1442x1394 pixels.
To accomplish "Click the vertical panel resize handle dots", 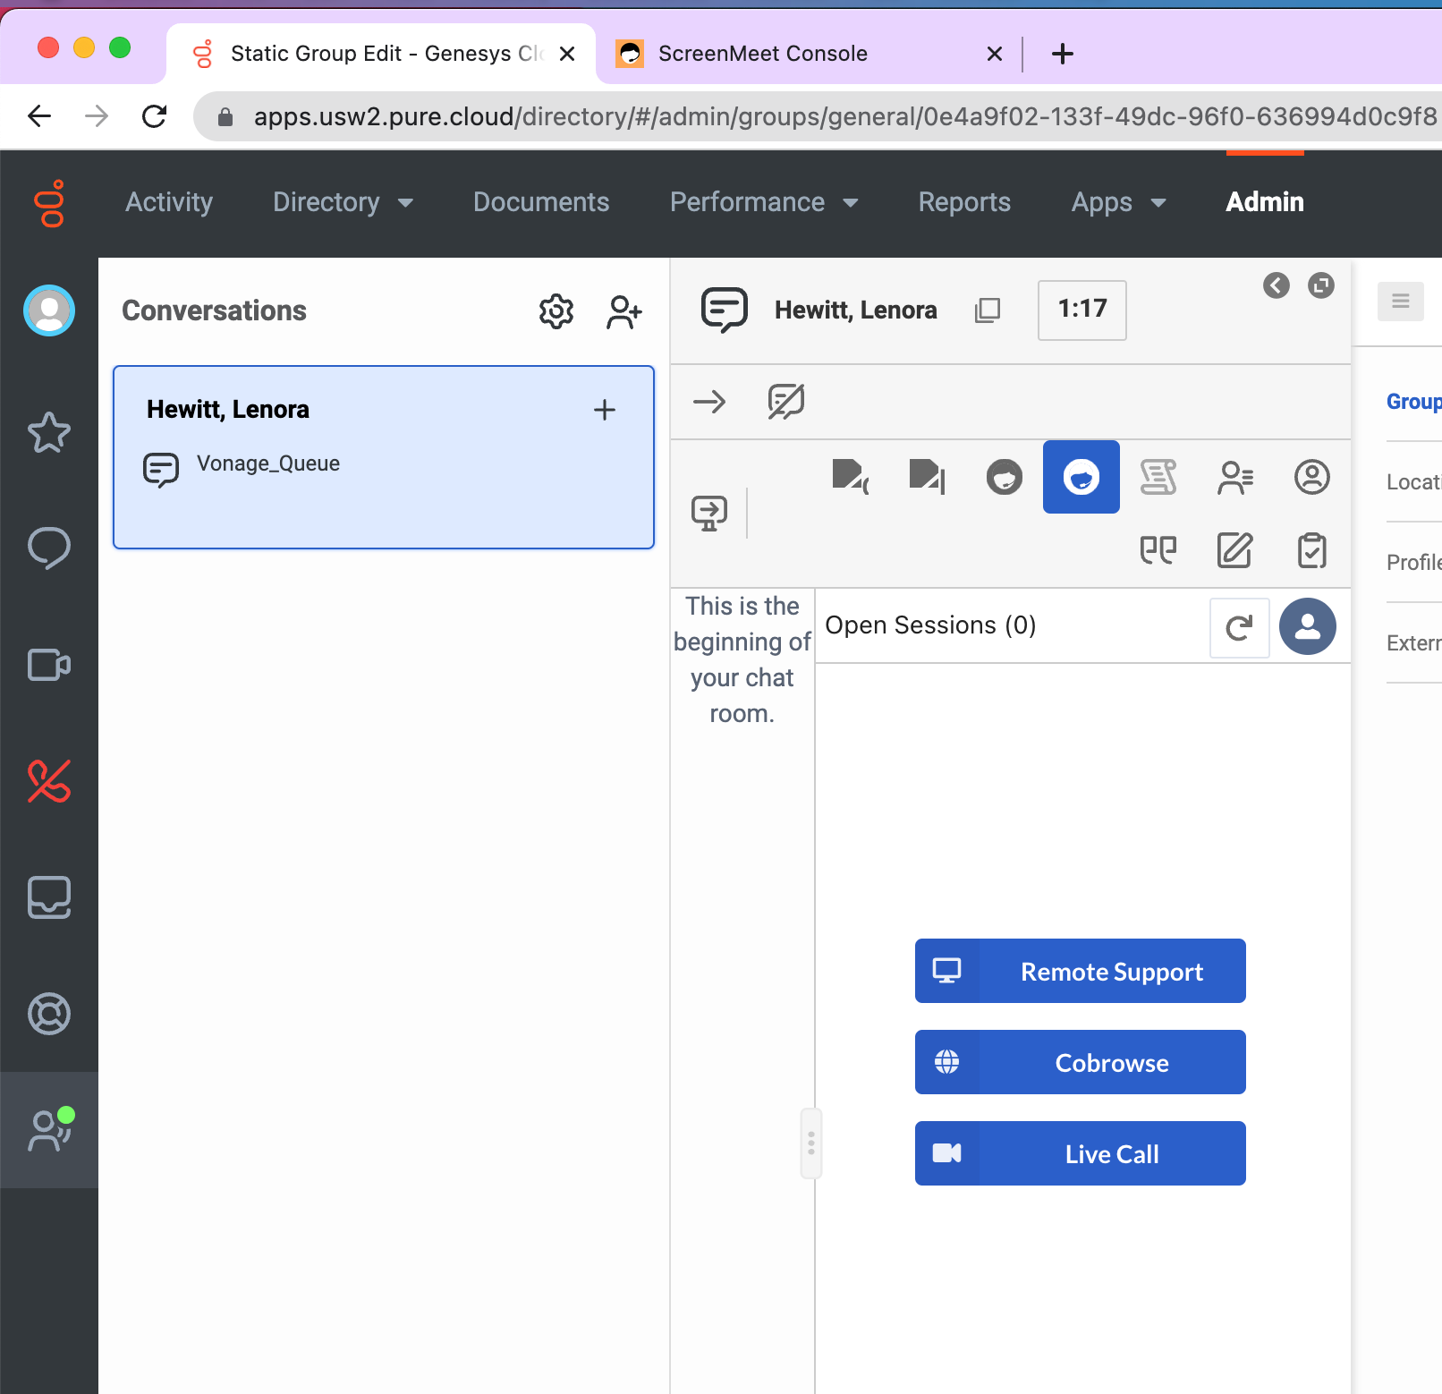I will (811, 1143).
